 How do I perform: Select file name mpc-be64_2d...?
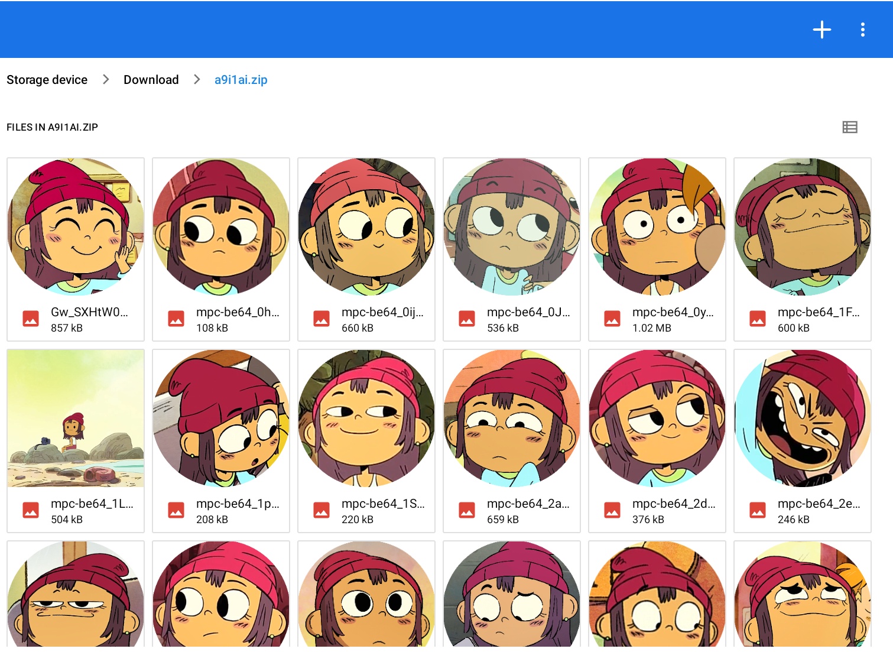[674, 504]
